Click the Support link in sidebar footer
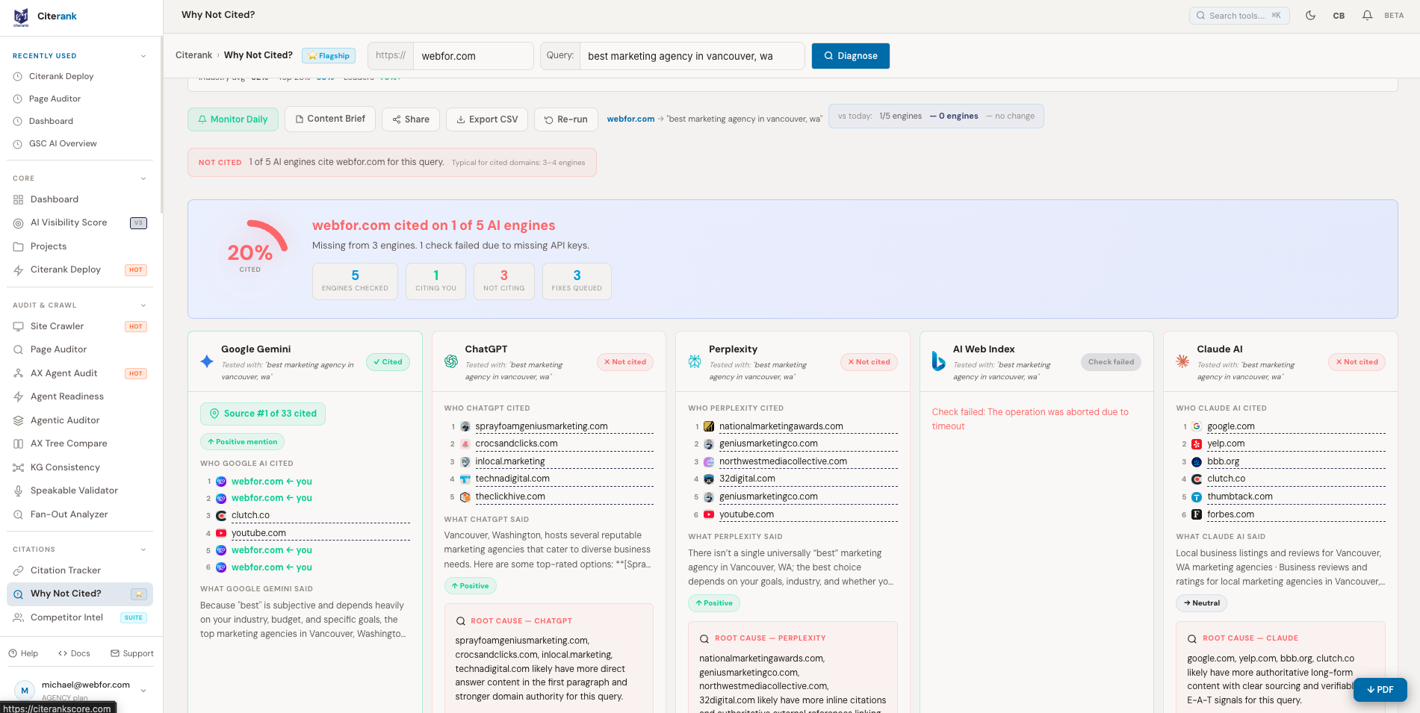The image size is (1420, 713). coord(132,653)
